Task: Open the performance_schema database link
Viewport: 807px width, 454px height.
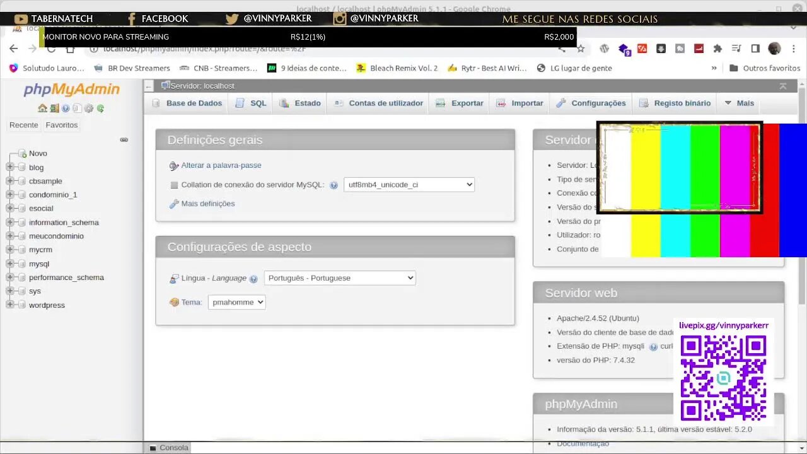Action: click(66, 277)
